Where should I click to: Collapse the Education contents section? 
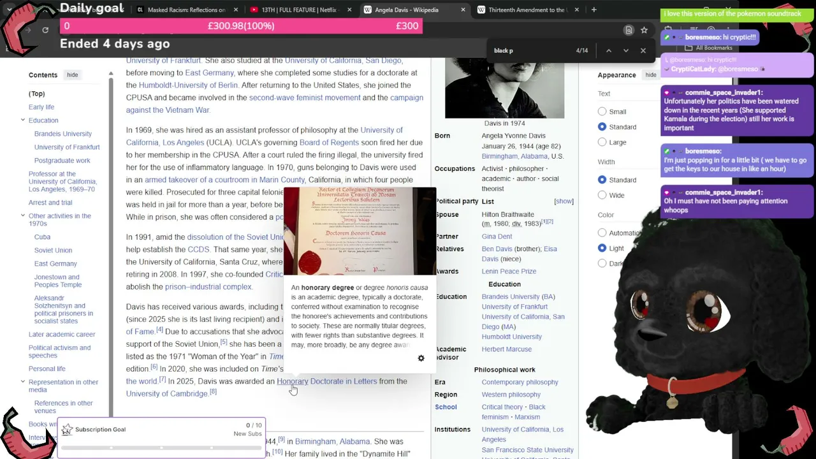23,120
